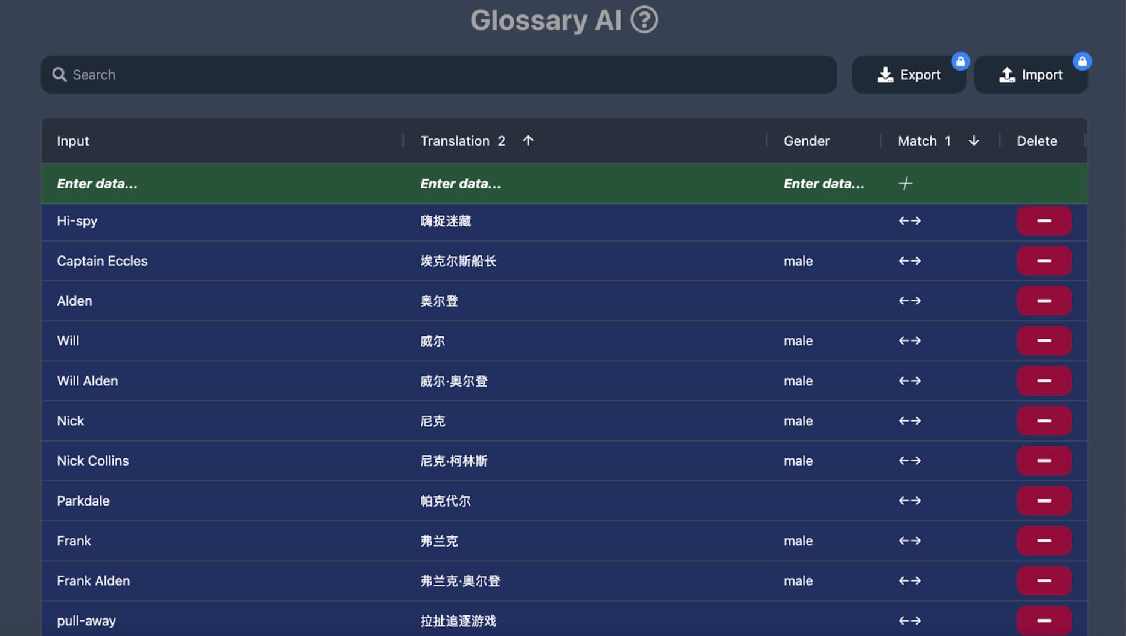The height and width of the screenshot is (636, 1126).
Task: Sort by the Gender column header
Action: tap(806, 140)
